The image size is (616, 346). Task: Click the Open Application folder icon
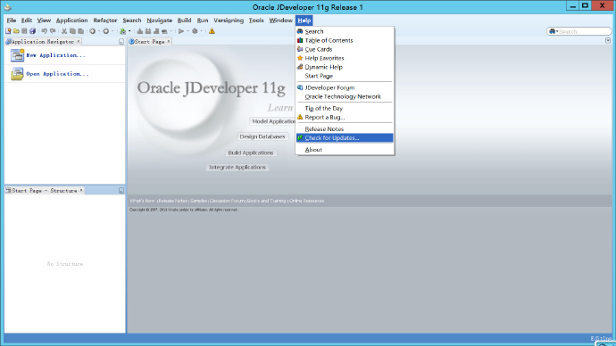point(17,74)
